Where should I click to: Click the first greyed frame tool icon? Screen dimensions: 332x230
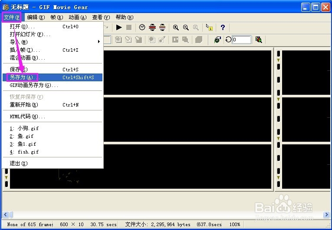pos(118,40)
